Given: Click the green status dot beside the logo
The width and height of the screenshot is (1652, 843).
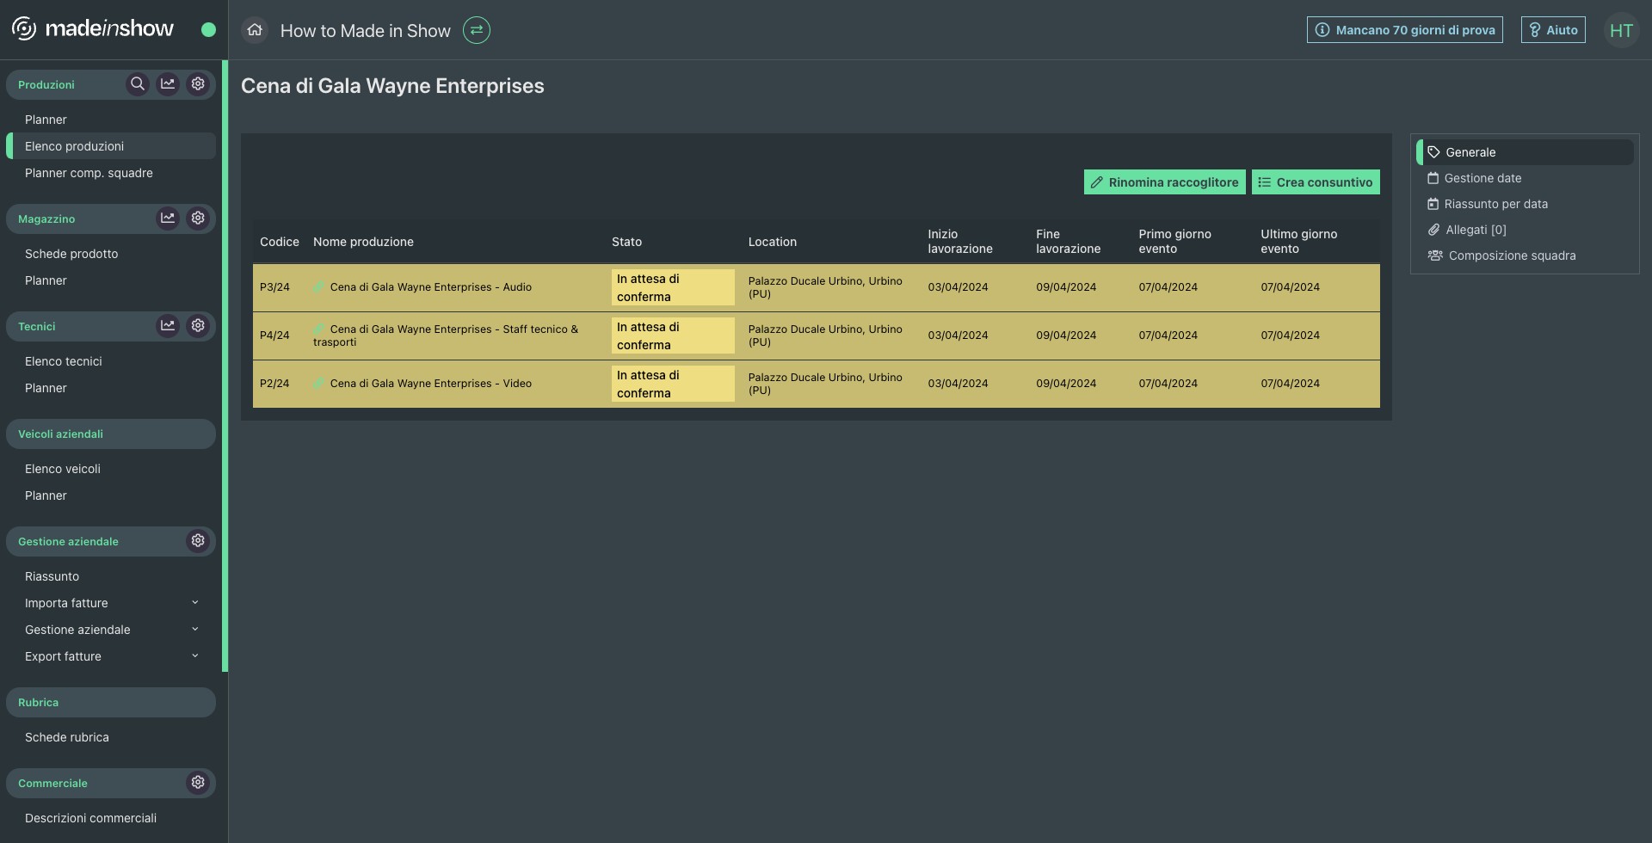Looking at the screenshot, I should point(208,30).
